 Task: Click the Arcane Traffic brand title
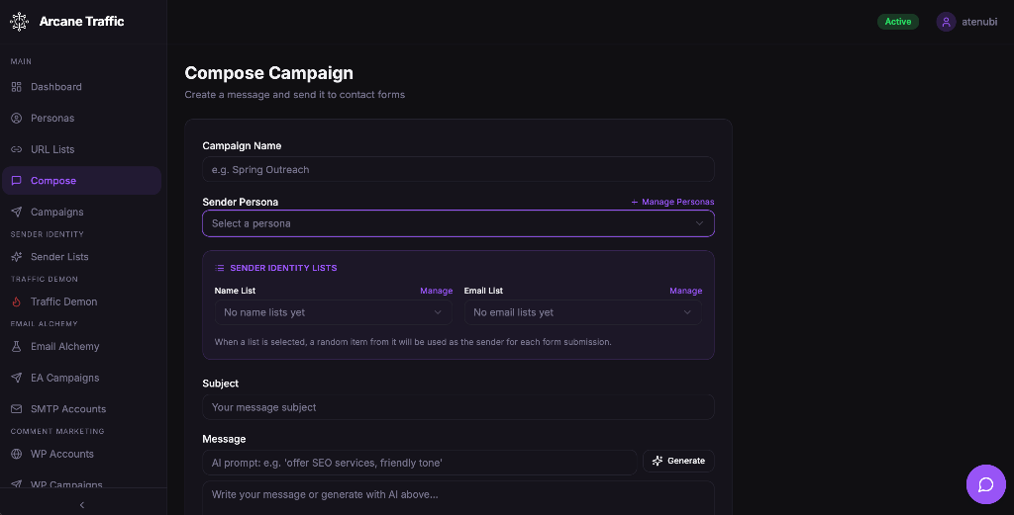[x=81, y=22]
